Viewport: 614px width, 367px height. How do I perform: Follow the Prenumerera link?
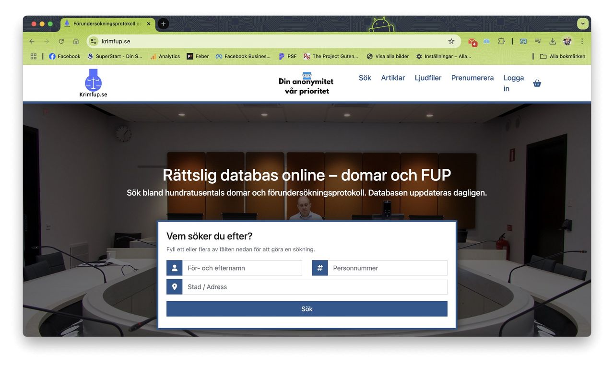tap(472, 78)
